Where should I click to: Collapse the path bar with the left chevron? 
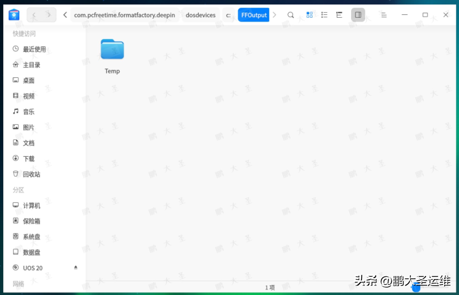coord(65,15)
